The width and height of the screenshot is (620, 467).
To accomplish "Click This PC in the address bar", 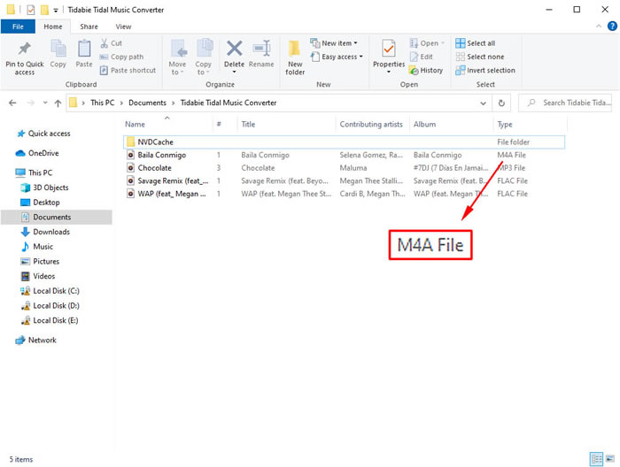I will (x=103, y=103).
